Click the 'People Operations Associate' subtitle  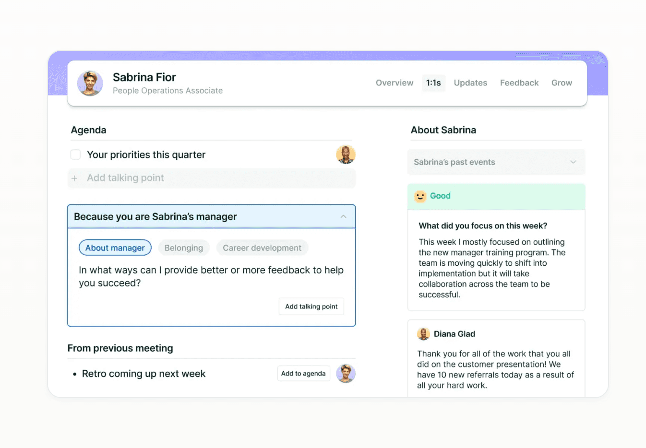167,91
